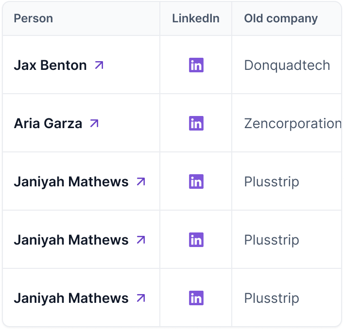Image resolution: width=344 pixels, height=330 pixels.
Task: Click the LinkedIn column header
Action: (196, 18)
